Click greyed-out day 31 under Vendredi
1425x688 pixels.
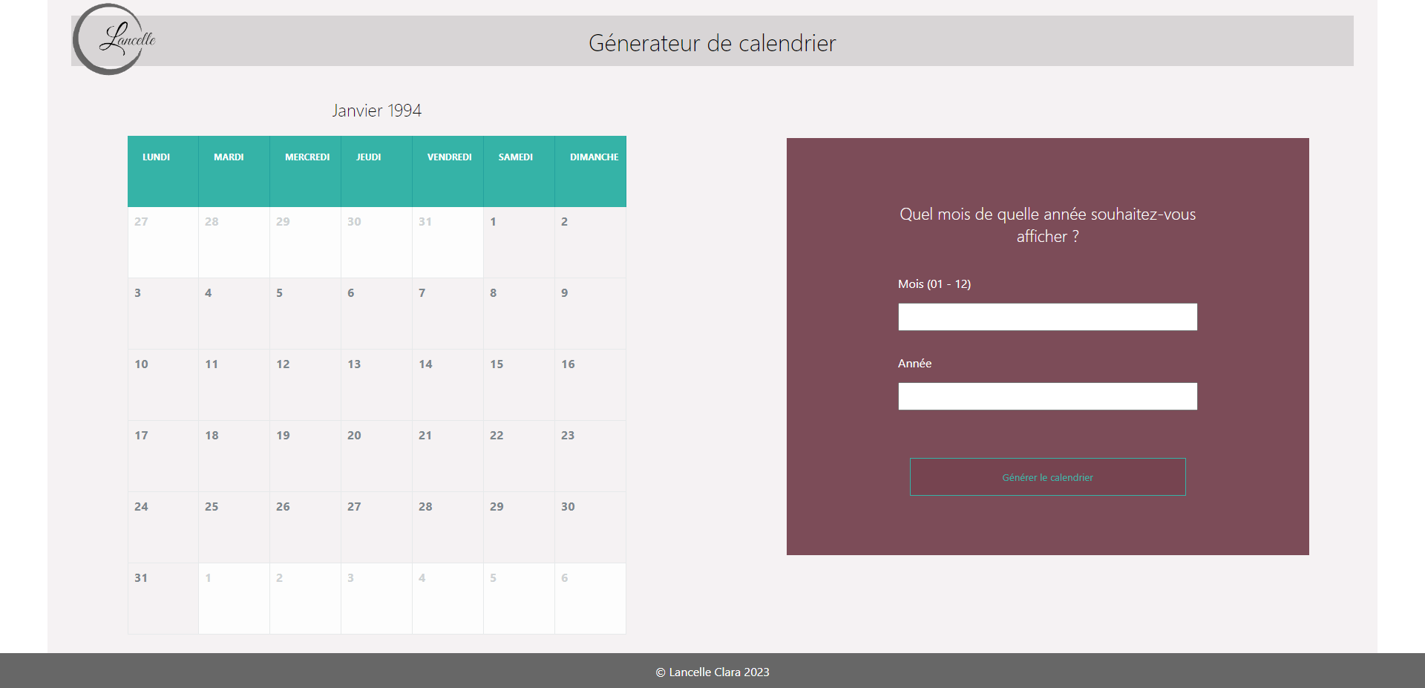click(x=448, y=243)
